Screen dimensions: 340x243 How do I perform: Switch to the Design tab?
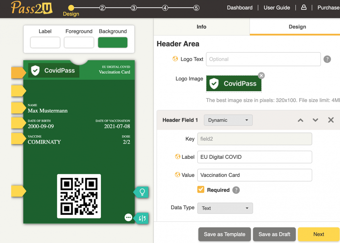(x=295, y=27)
